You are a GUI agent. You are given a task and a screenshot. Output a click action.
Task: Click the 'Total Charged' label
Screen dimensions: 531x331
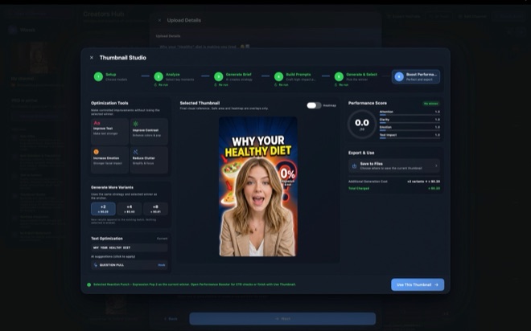(359, 188)
